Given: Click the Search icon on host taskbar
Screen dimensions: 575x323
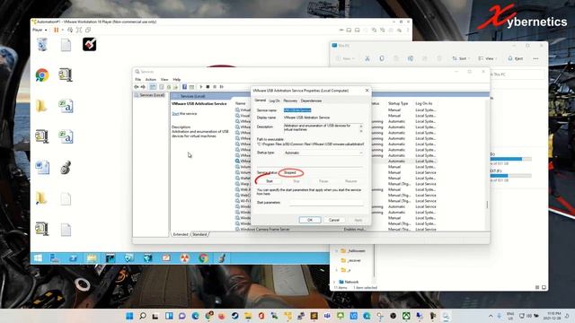Looking at the screenshot, I should 143,316.
